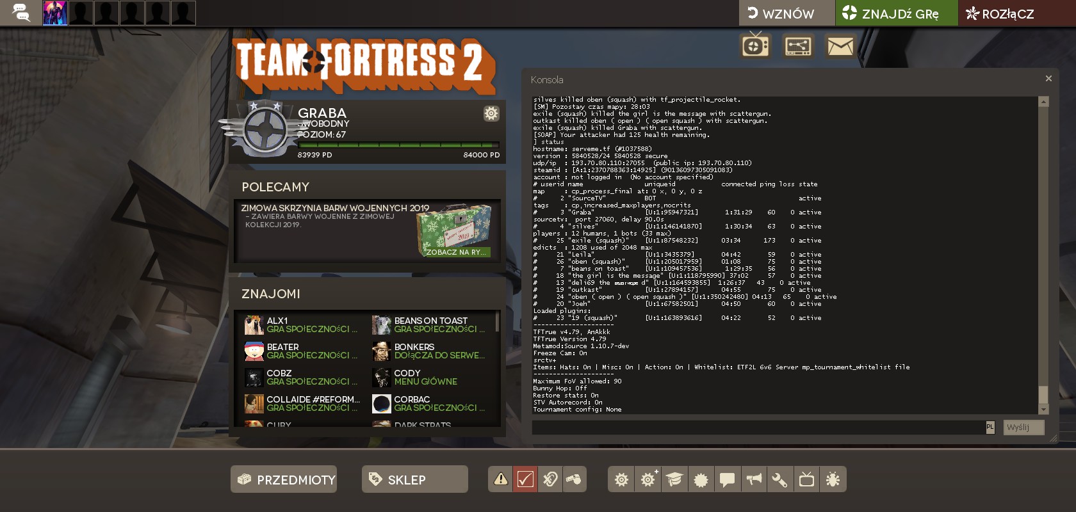This screenshot has height=512, width=1076.
Task: Open the speech bubble comments icon
Action: click(727, 479)
